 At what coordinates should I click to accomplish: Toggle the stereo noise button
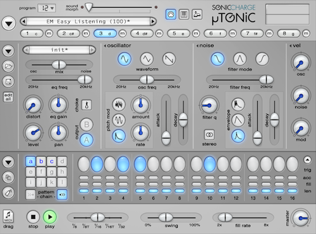coord(209,135)
